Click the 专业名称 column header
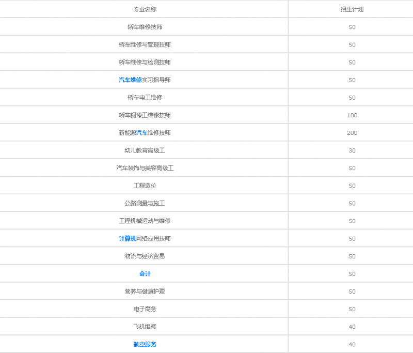The height and width of the screenshot is (353, 413). click(x=145, y=9)
